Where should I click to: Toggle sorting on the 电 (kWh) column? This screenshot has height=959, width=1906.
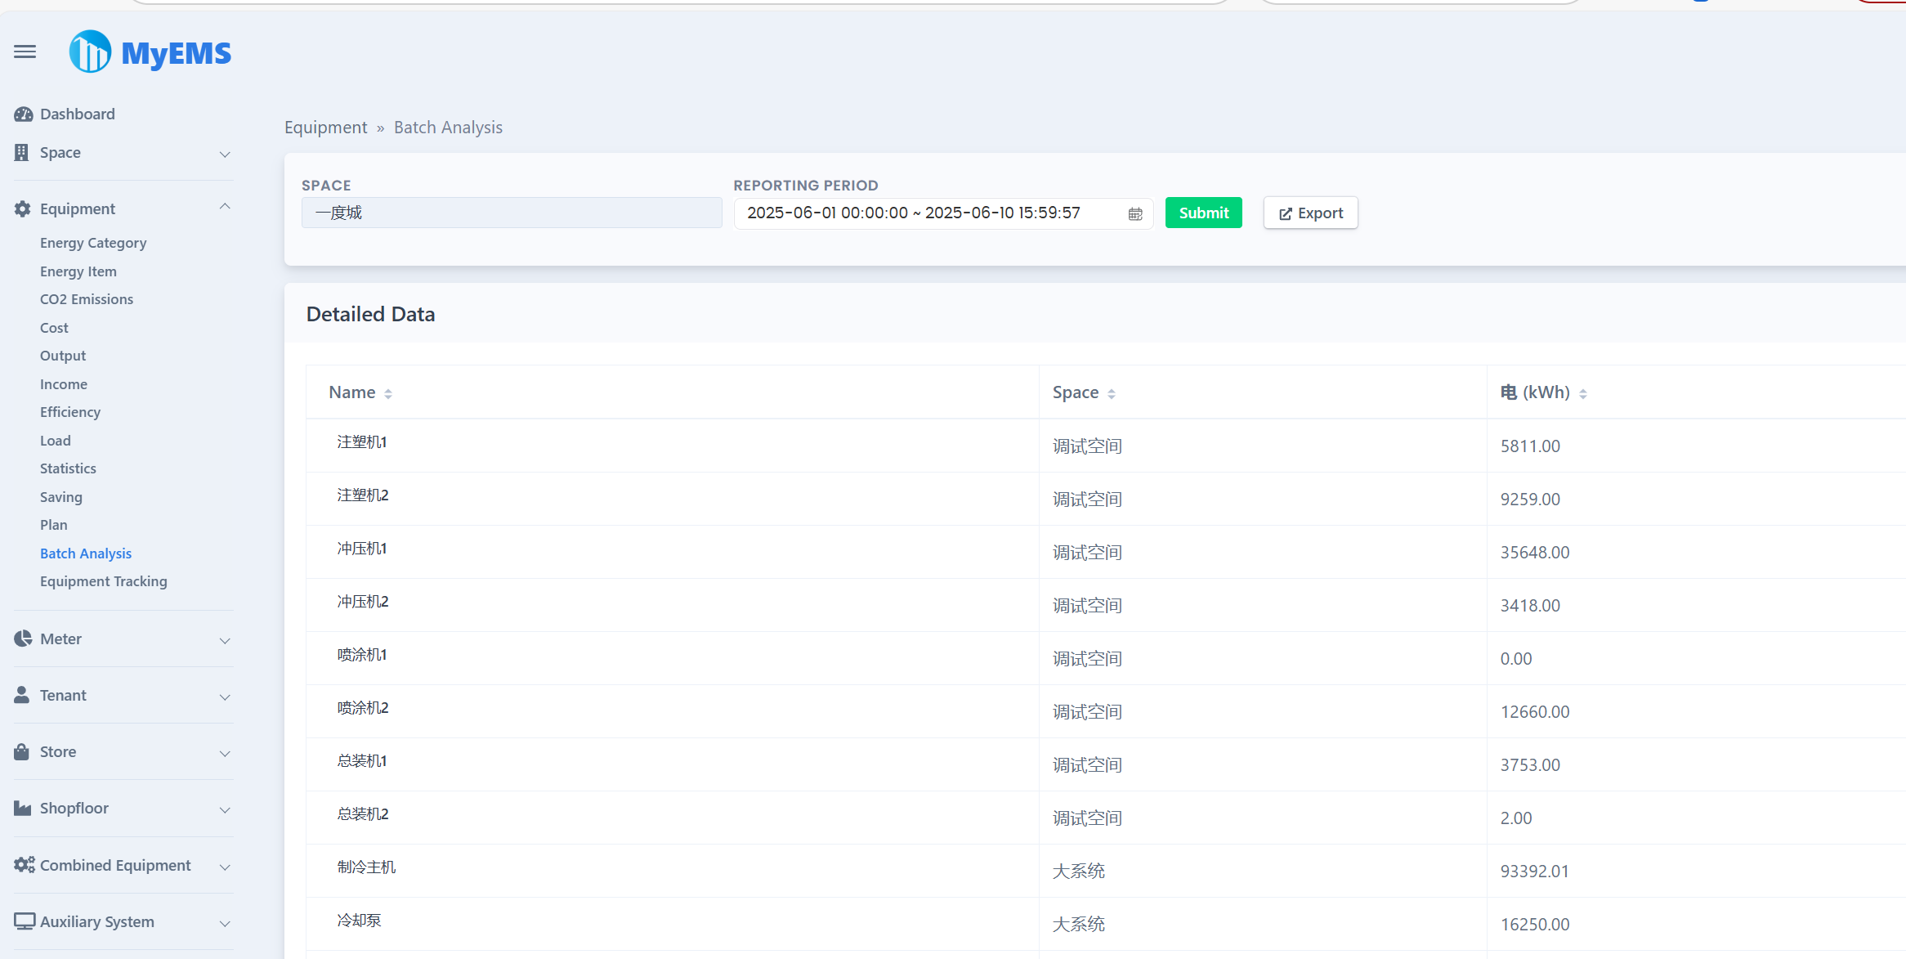(x=1583, y=393)
